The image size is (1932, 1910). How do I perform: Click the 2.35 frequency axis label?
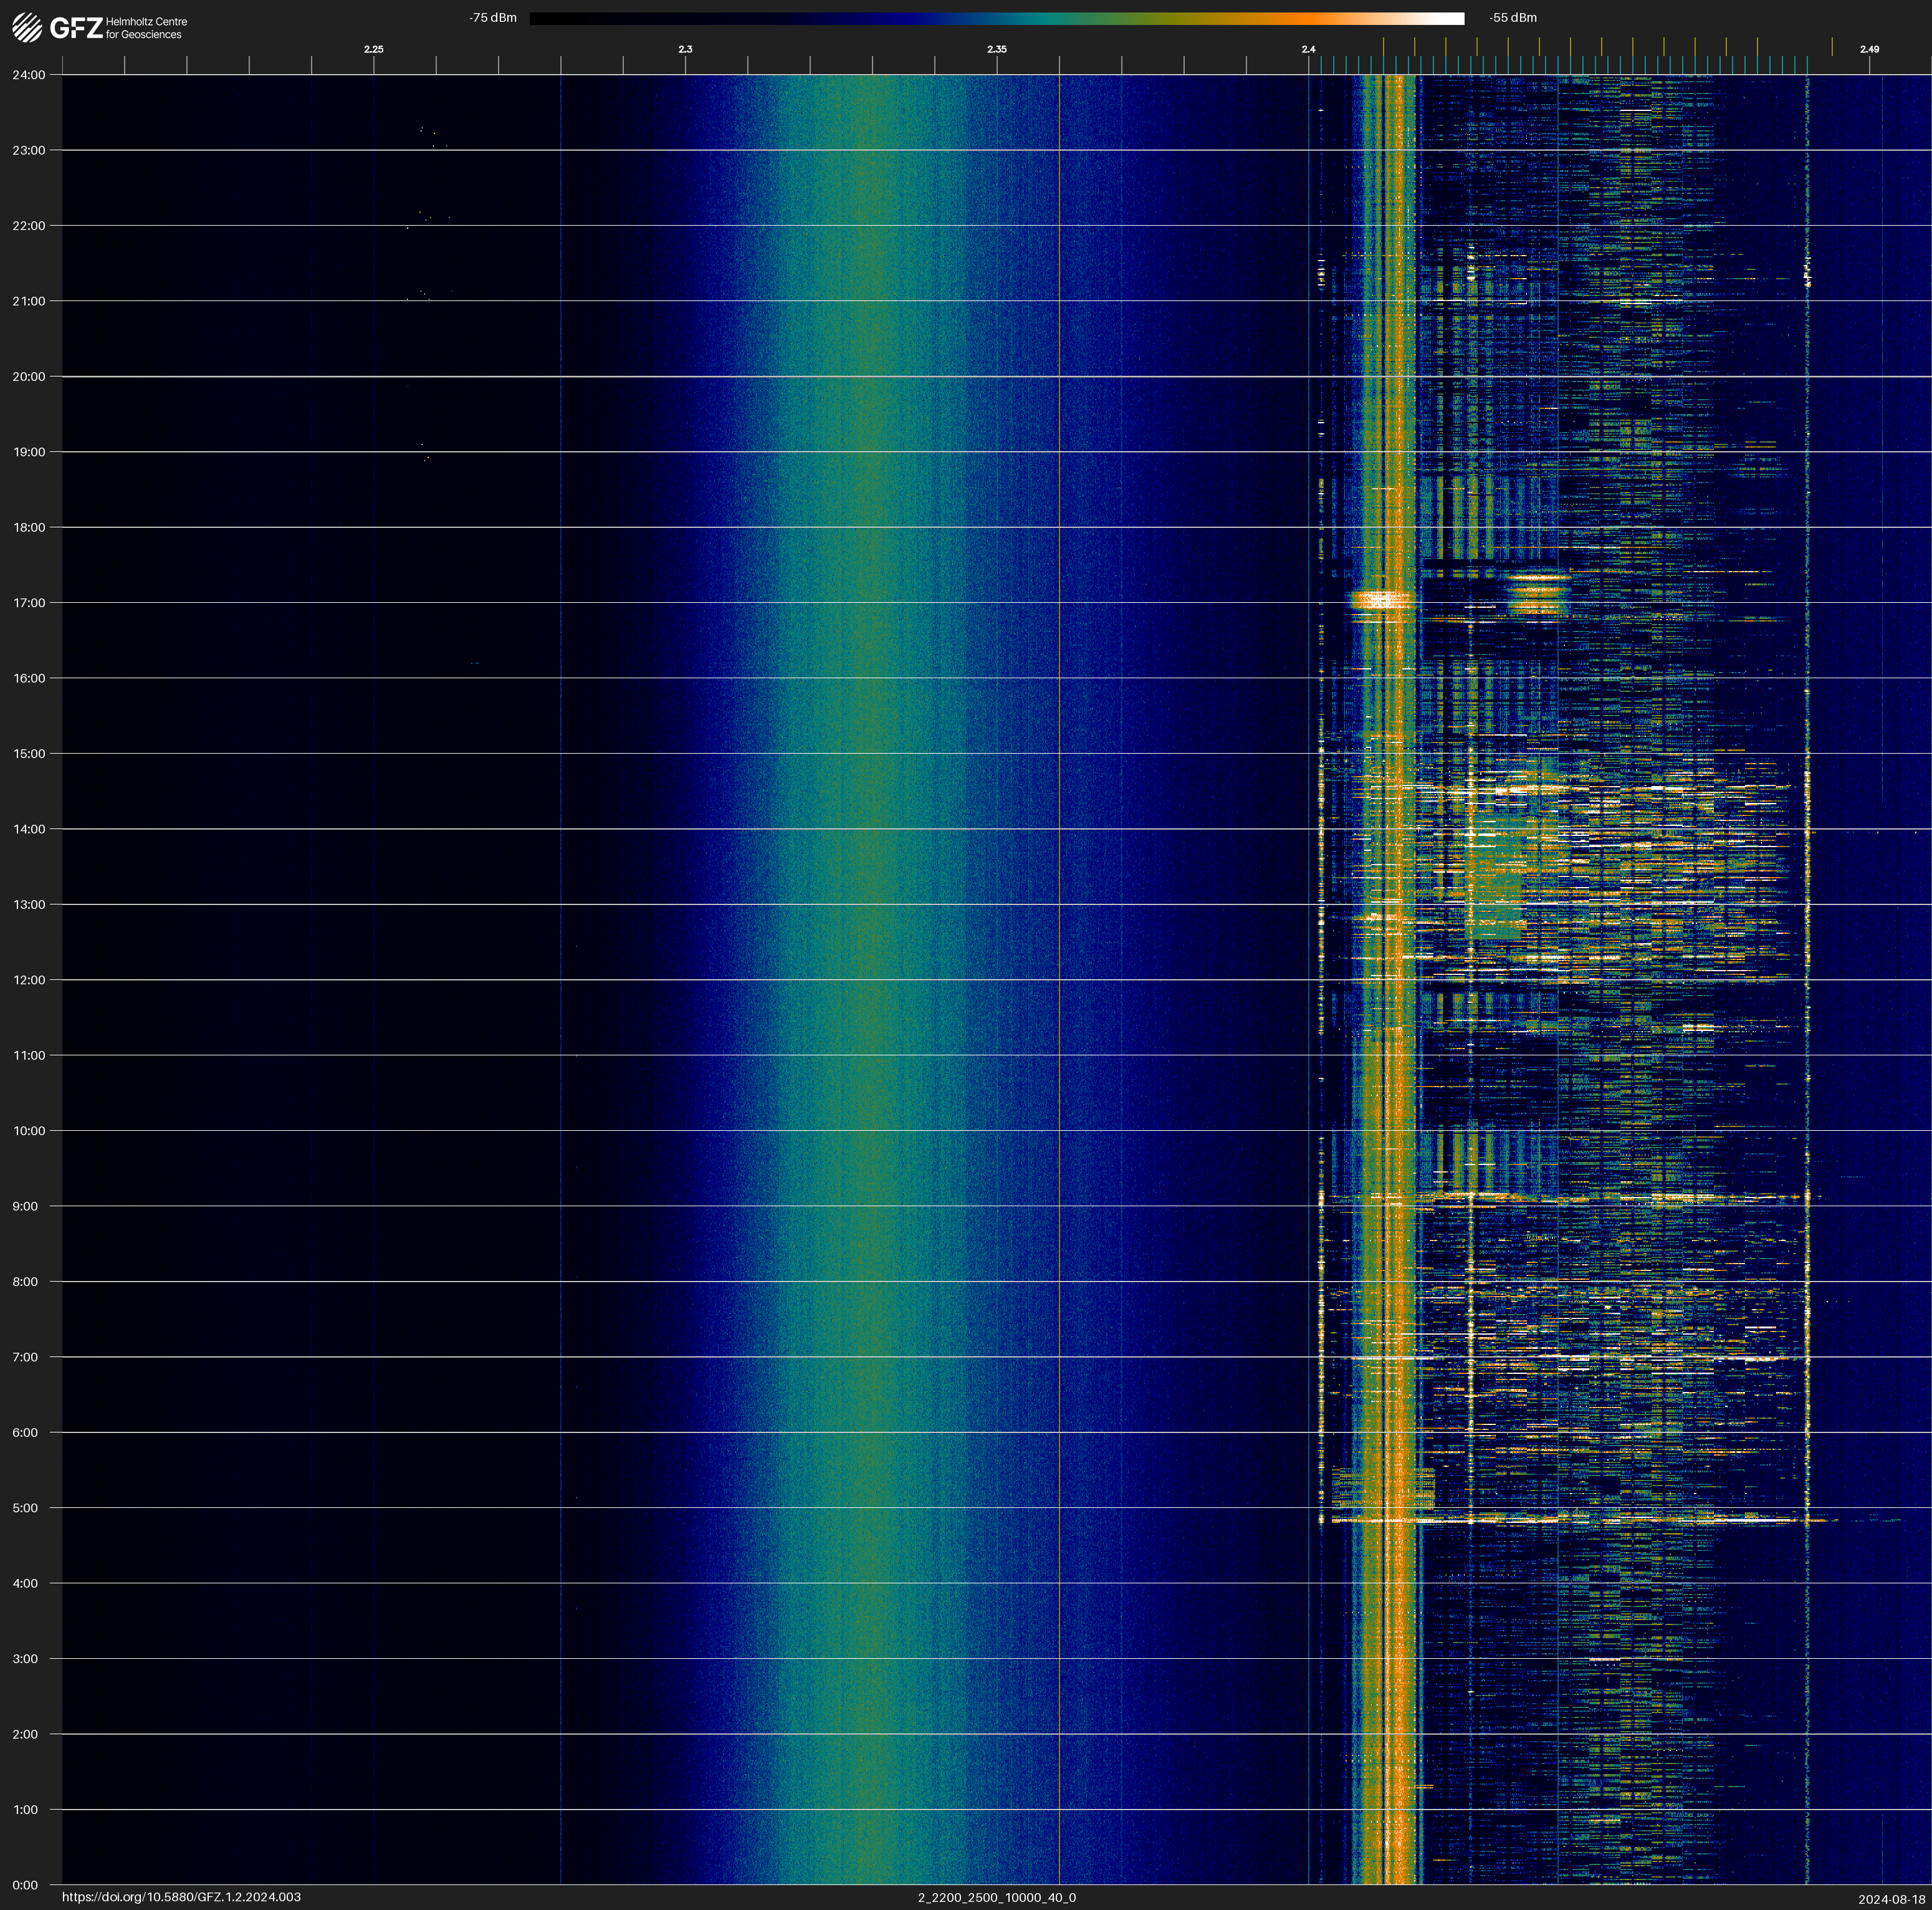(x=996, y=49)
